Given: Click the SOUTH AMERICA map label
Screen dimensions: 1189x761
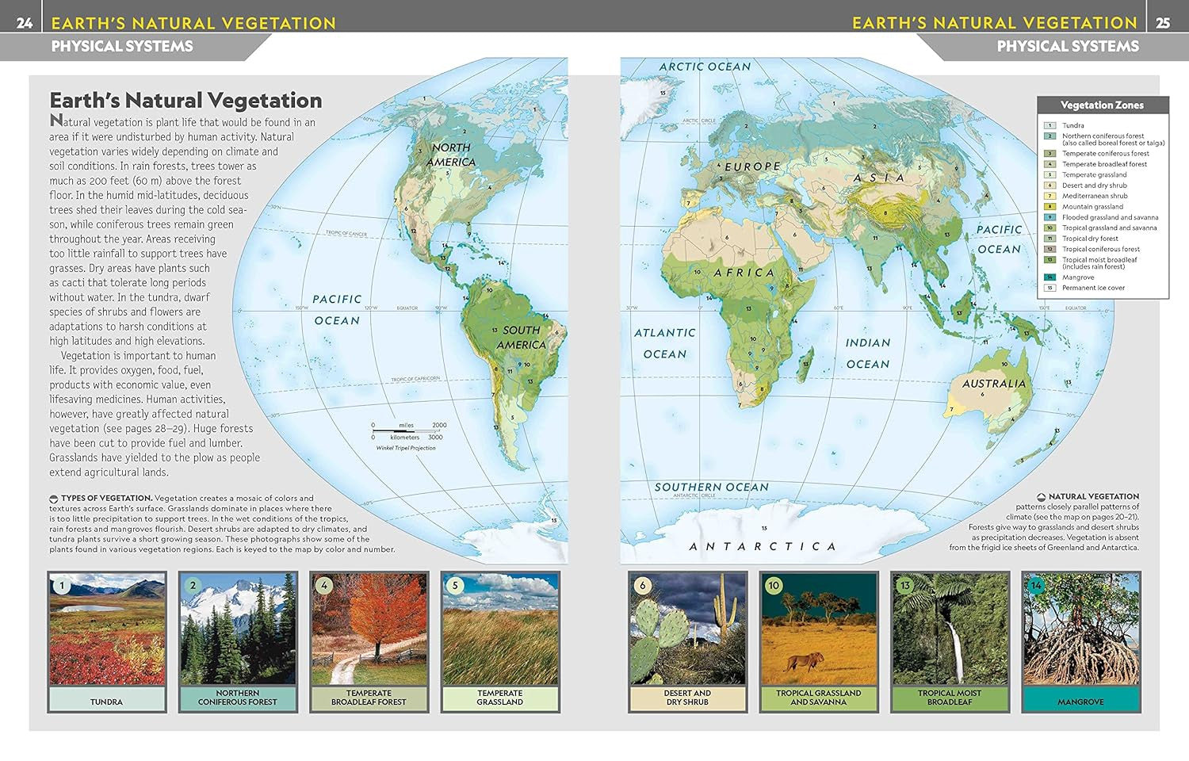Looking at the screenshot, I should tap(521, 338).
